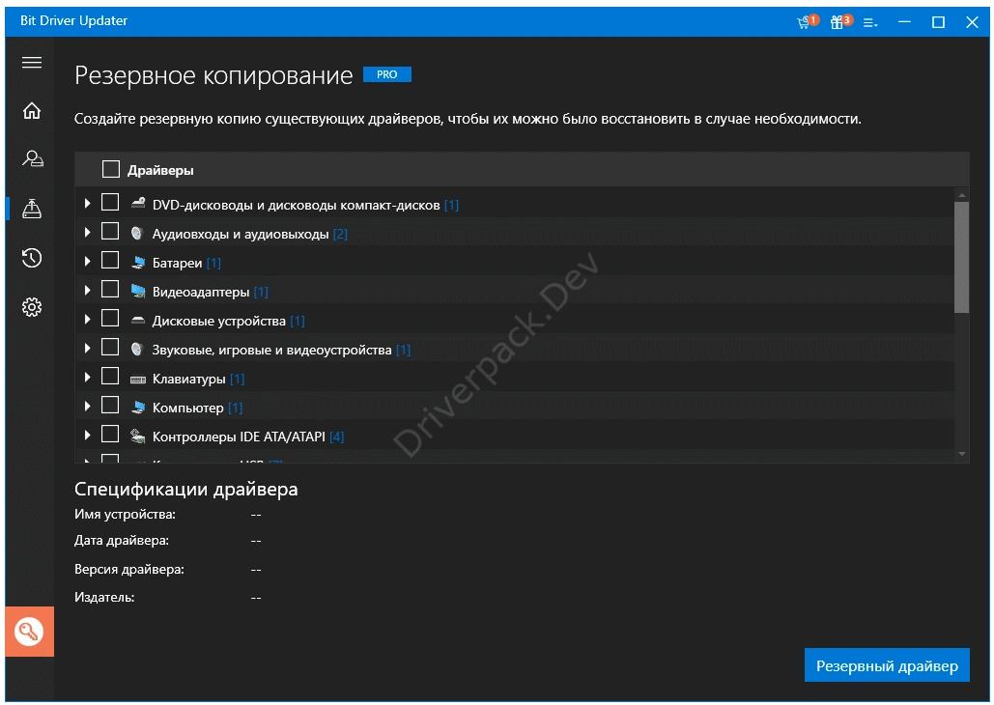
Task: Check the Контроллеры IDE ATA/ATAPI checkbox
Action: 110,434
